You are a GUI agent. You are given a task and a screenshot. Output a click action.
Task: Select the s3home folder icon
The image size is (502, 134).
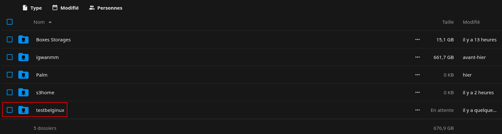tap(23, 92)
